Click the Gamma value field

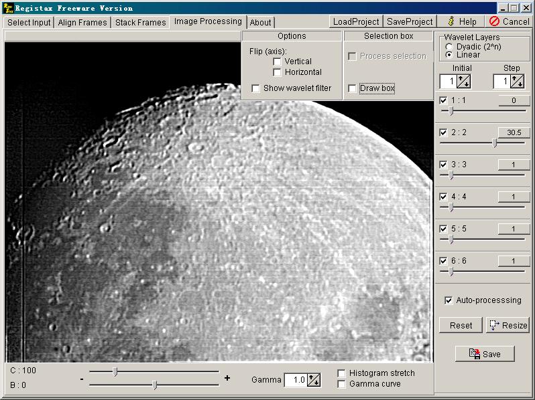296,380
